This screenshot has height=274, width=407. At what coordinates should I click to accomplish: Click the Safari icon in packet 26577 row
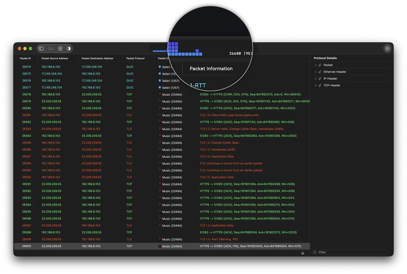(160, 87)
